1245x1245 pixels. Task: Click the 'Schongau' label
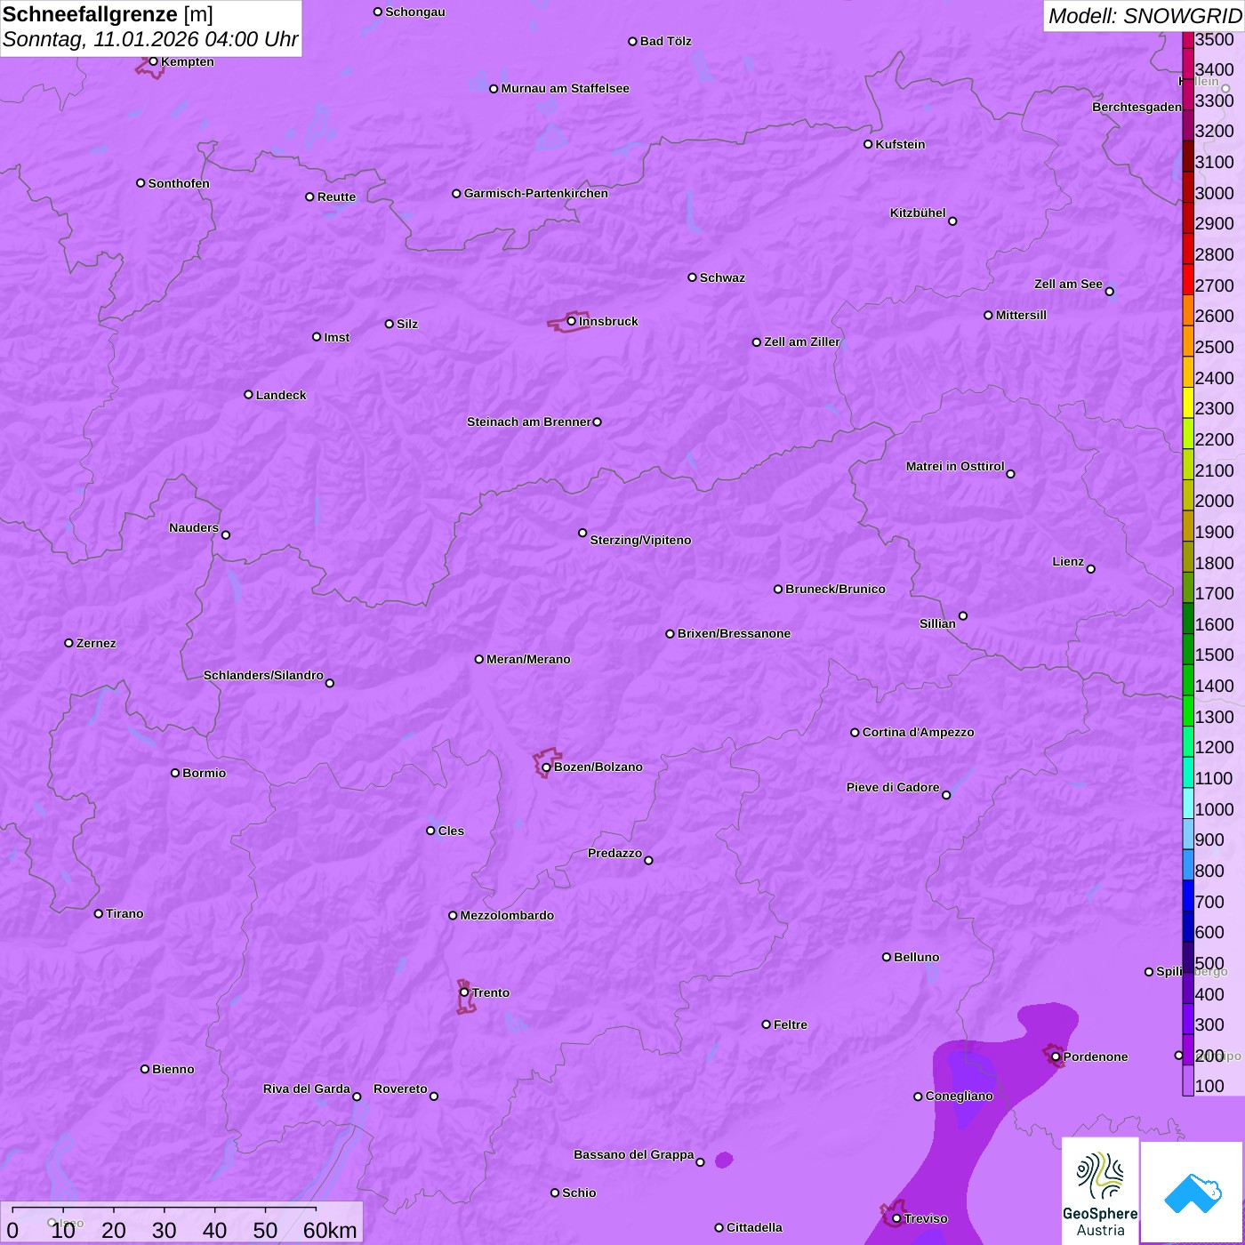coord(414,12)
